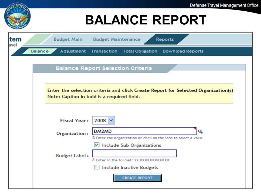Viewport: 261px width, 195px height.
Task: Click the Budget Label caption
Action: [71, 156]
